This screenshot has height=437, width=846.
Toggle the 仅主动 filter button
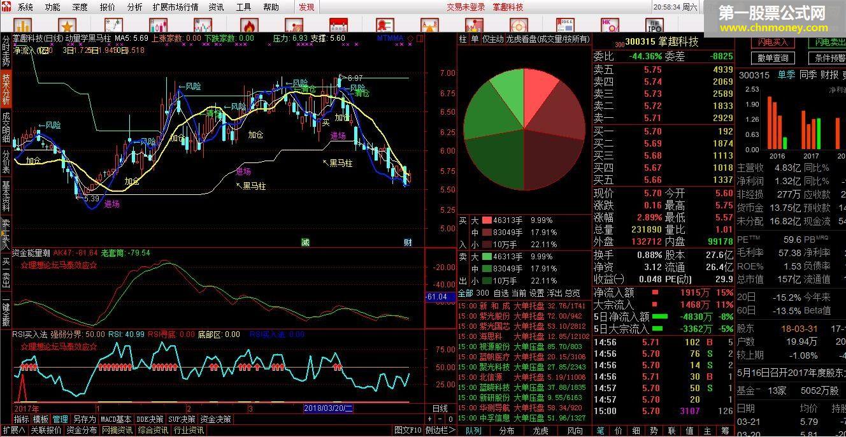pos(492,39)
